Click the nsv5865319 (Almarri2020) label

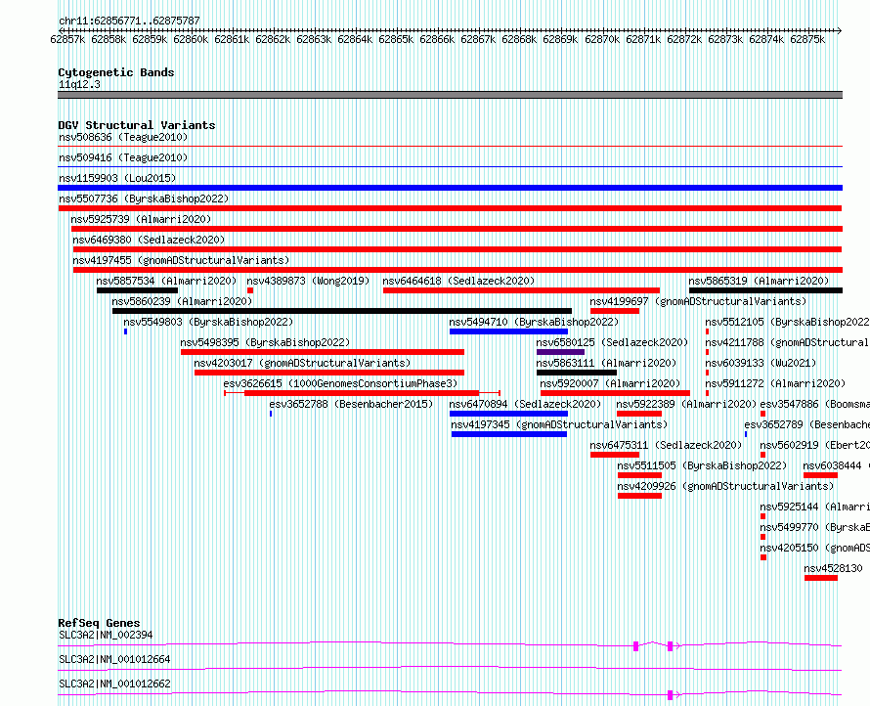(759, 281)
